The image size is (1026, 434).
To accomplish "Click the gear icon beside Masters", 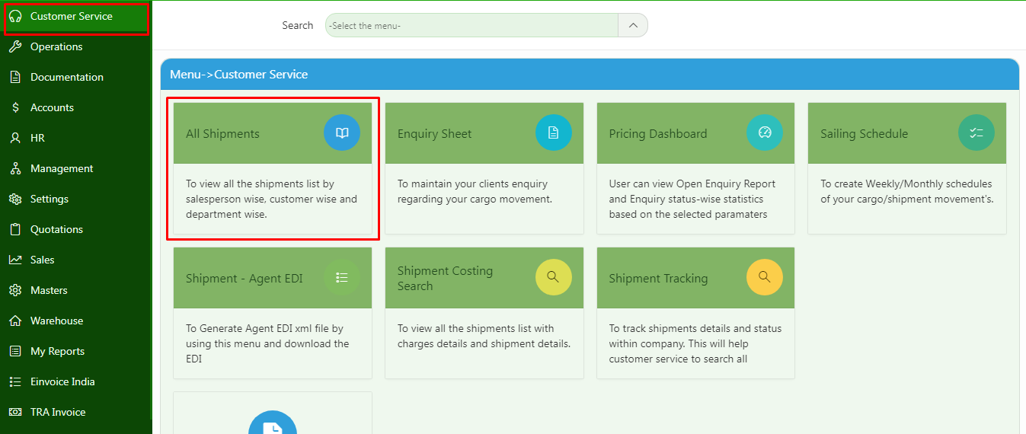I will coord(15,290).
